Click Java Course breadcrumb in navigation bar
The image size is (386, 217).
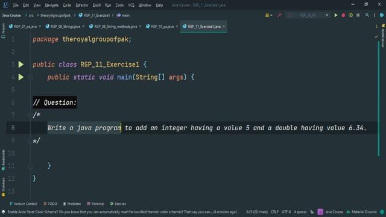(11, 15)
